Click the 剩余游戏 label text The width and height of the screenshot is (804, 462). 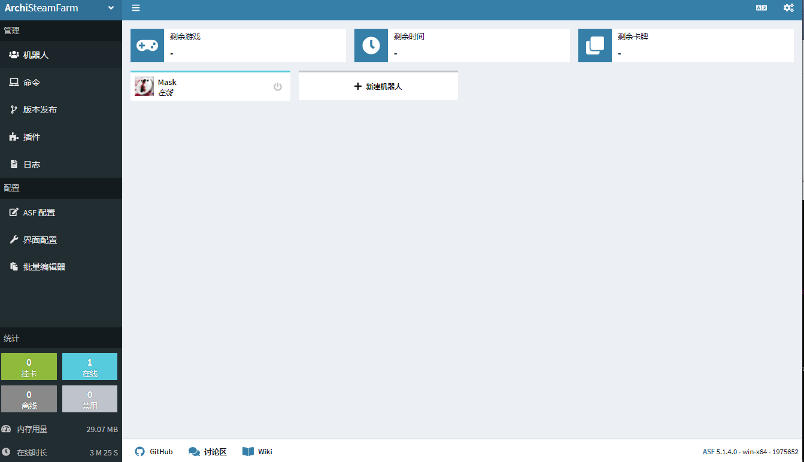tap(185, 37)
